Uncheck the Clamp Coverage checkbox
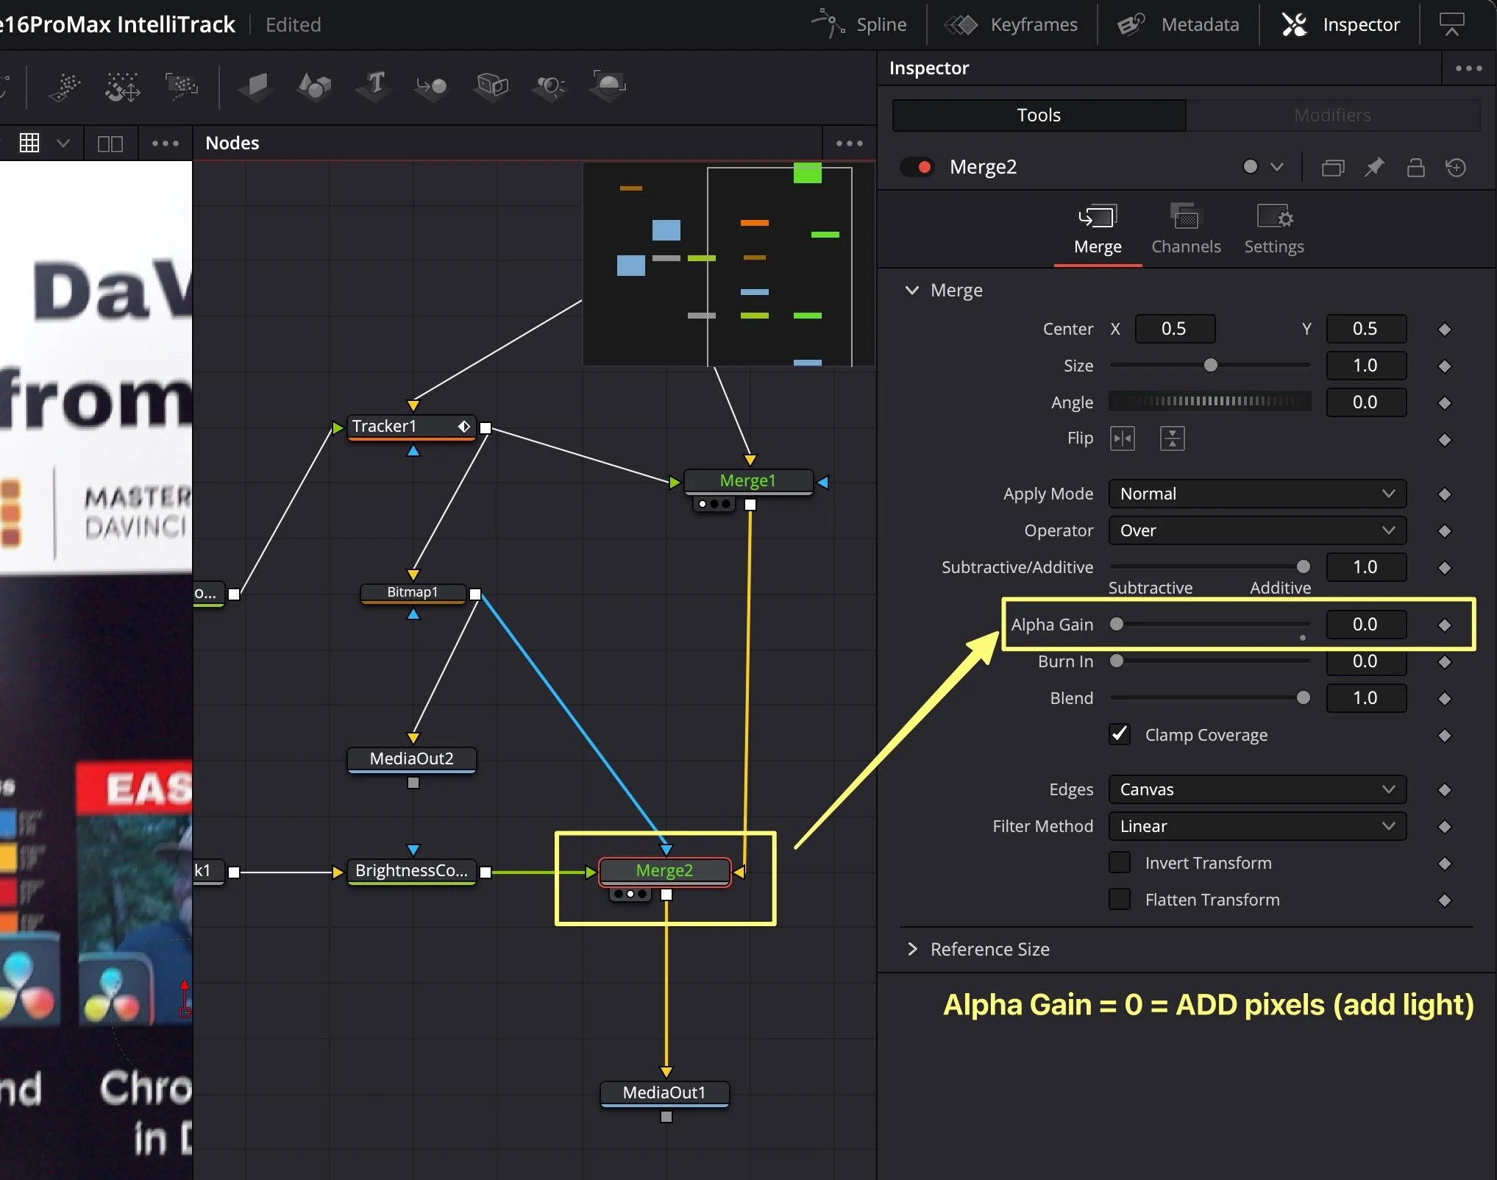 point(1120,734)
